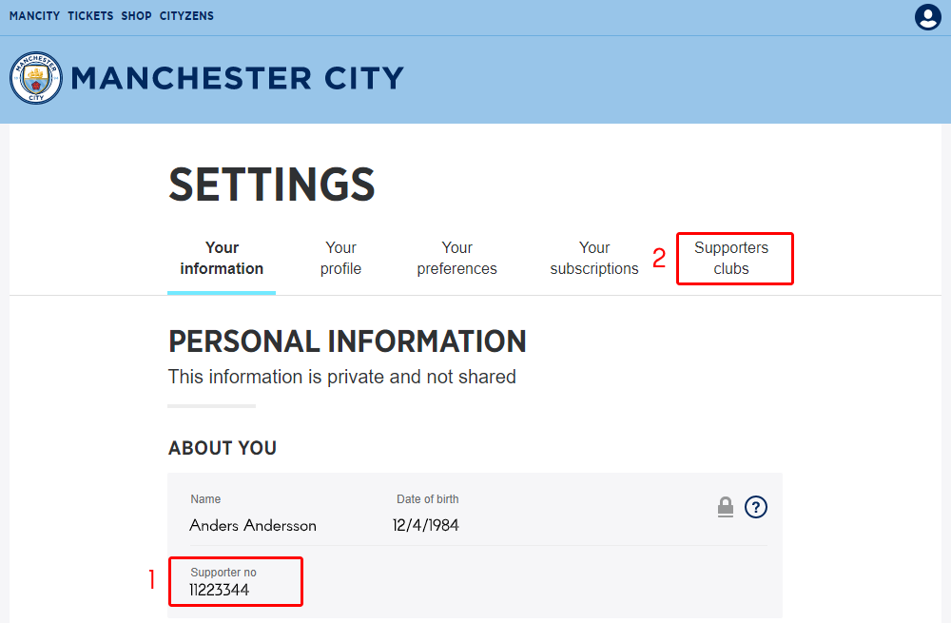Open the TICKETS navigation link
The image size is (951, 623).
click(90, 16)
